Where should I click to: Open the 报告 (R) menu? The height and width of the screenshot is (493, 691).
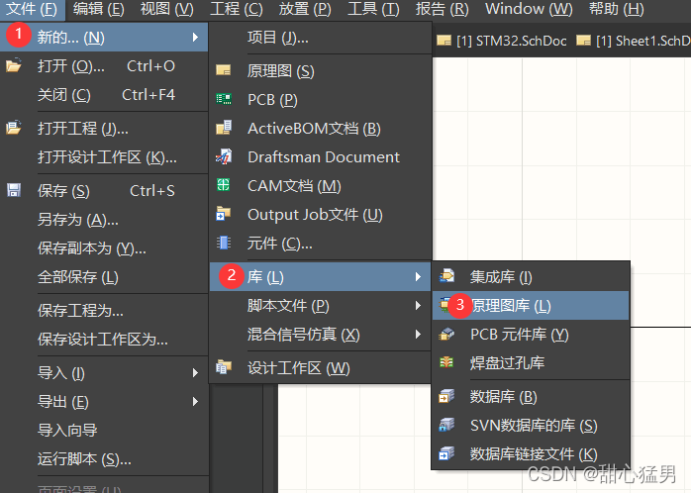[442, 9]
